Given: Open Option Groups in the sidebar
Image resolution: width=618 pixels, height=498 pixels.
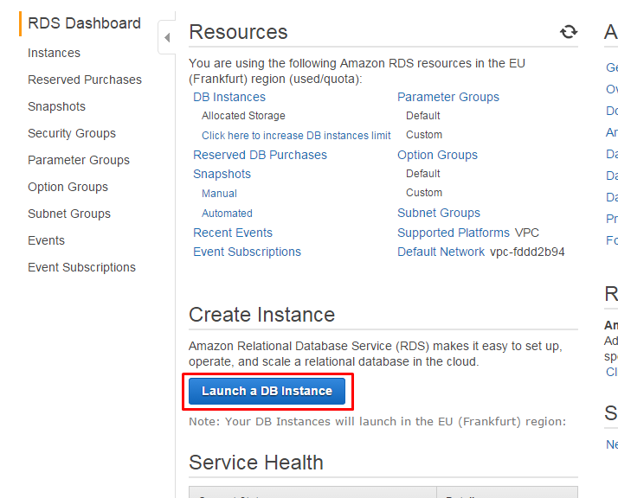Looking at the screenshot, I should [68, 187].
